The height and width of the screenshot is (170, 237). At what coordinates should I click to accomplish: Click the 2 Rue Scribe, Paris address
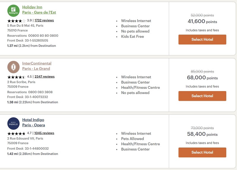[x=21, y=82]
